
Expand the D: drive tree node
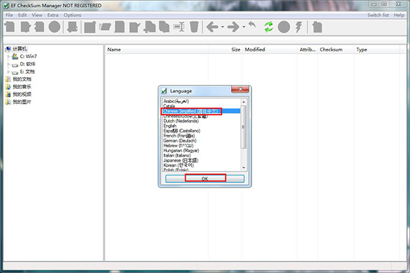(x=9, y=64)
